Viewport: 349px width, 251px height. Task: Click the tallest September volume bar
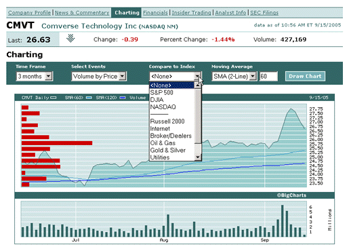(282, 220)
